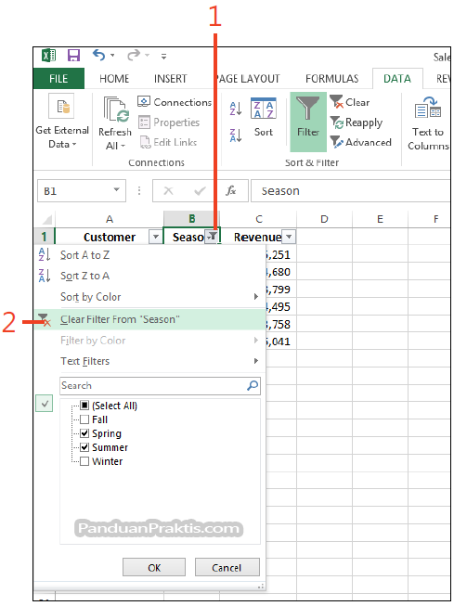Open Insert Function fx button
This screenshot has width=454, height=606.
[231, 190]
